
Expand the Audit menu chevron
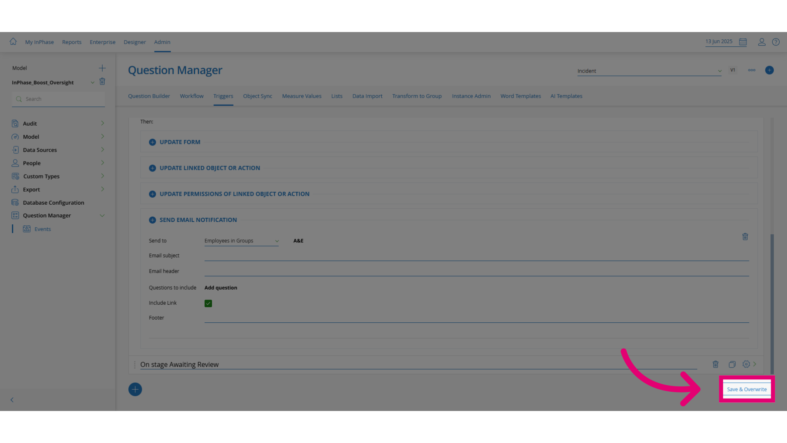(102, 123)
